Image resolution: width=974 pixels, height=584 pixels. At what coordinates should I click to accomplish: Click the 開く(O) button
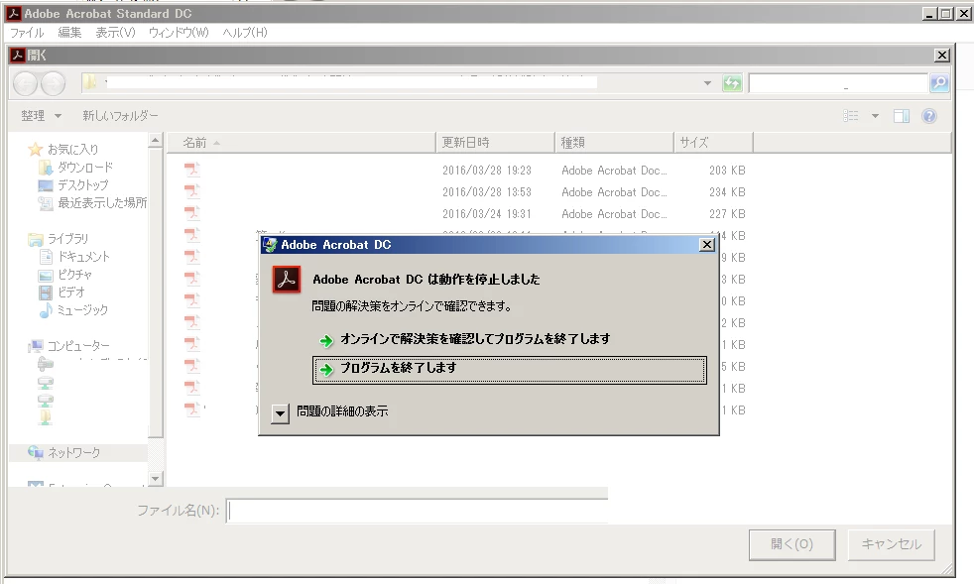792,545
